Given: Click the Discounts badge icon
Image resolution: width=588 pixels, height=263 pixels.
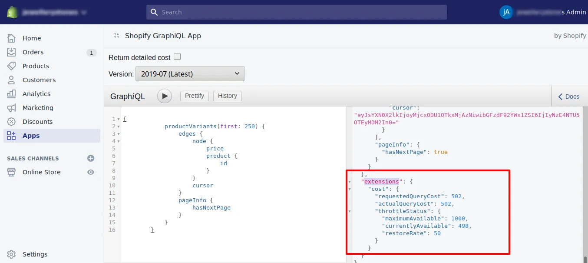Looking at the screenshot, I should (12, 122).
